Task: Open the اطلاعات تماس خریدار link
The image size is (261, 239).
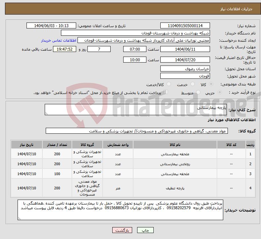Action: coord(59,40)
